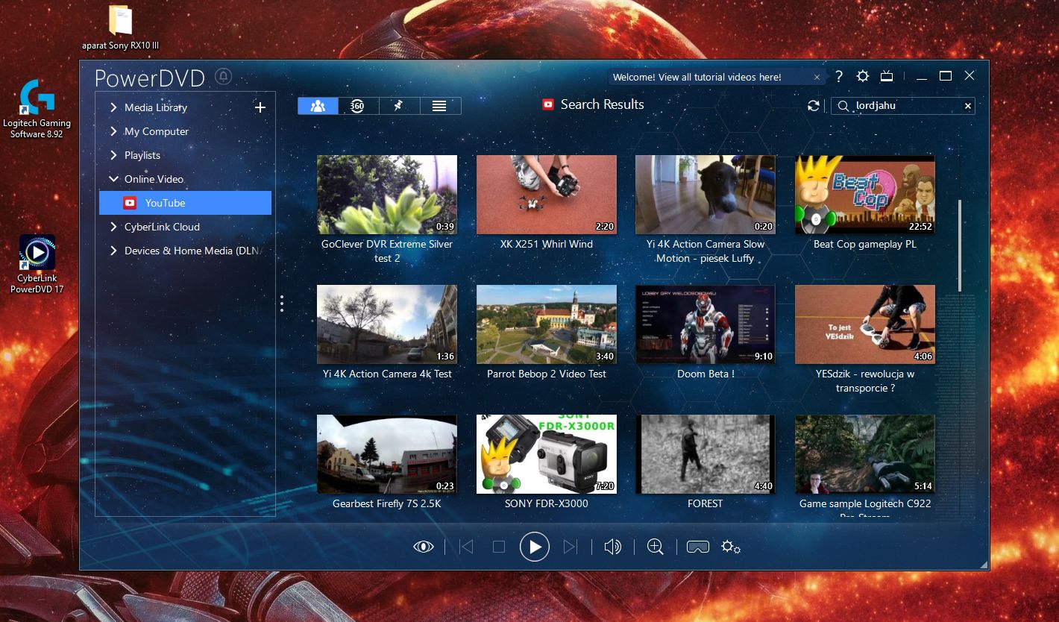Expand the CyberLink Cloud node
Image resolution: width=1059 pixels, height=622 pixels.
point(113,227)
